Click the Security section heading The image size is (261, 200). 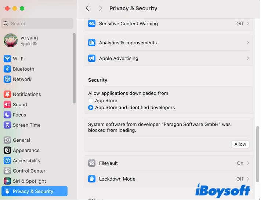tap(98, 80)
